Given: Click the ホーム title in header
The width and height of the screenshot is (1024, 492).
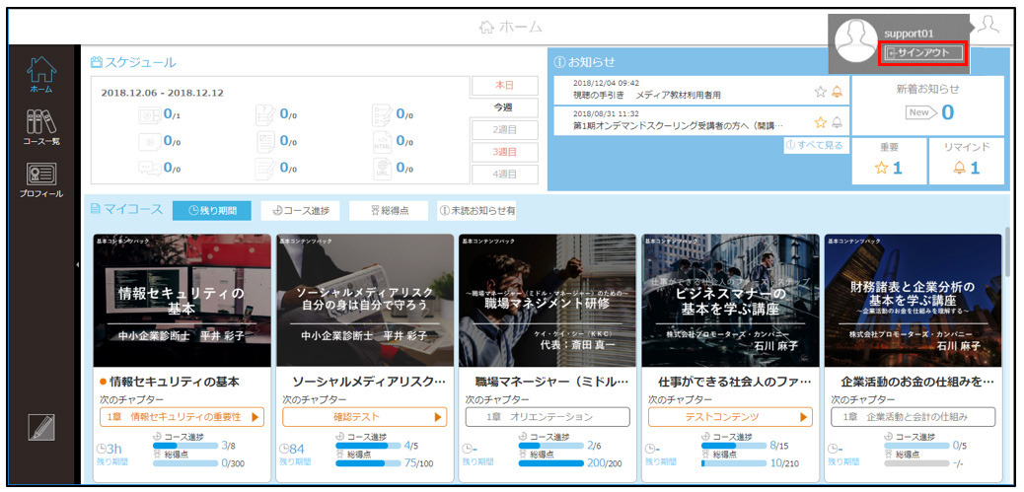Looking at the screenshot, I should point(511,27).
